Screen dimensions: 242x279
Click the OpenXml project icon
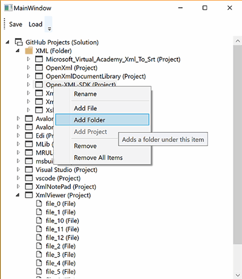click(39, 68)
